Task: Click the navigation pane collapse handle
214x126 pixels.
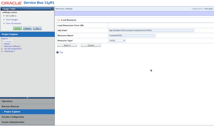Action: pyautogui.click(x=27, y=98)
